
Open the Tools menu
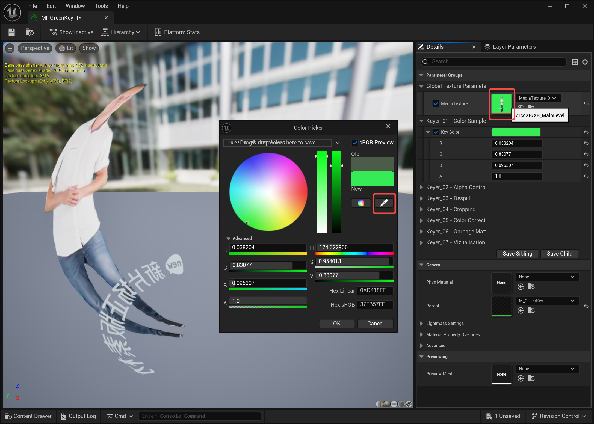[101, 6]
